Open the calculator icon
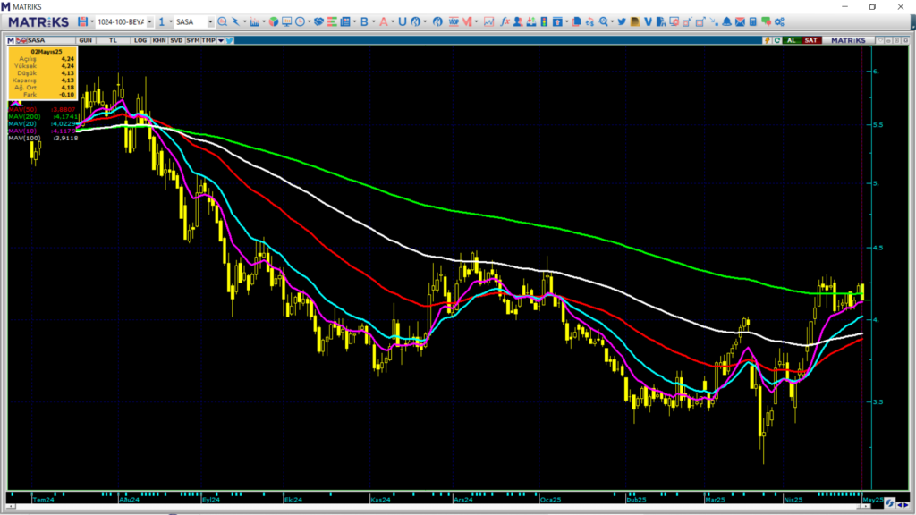Screen dimensions: 916x515 [x=753, y=21]
